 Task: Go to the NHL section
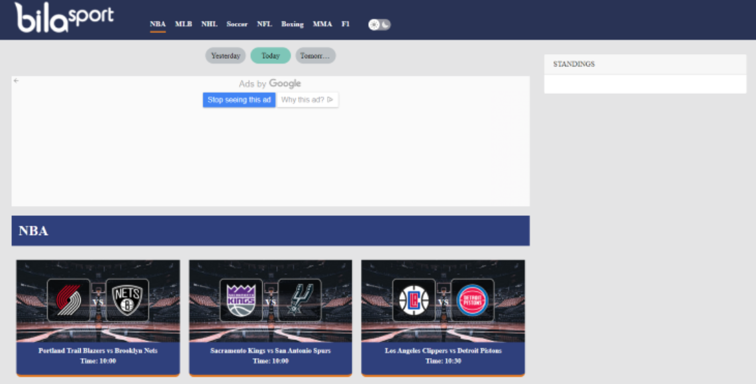coord(209,24)
